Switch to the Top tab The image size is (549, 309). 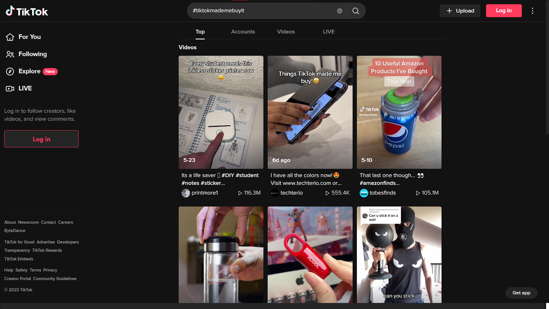point(200,32)
